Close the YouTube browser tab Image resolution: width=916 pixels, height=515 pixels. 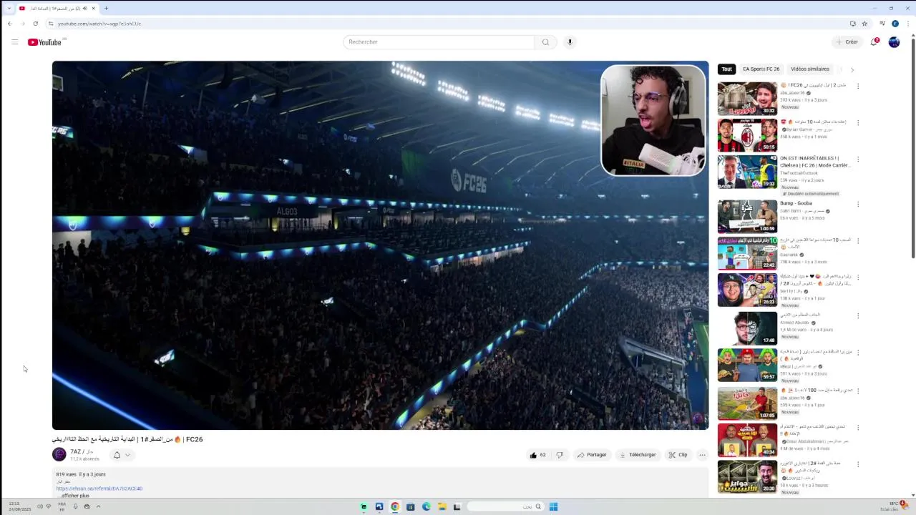tap(93, 9)
